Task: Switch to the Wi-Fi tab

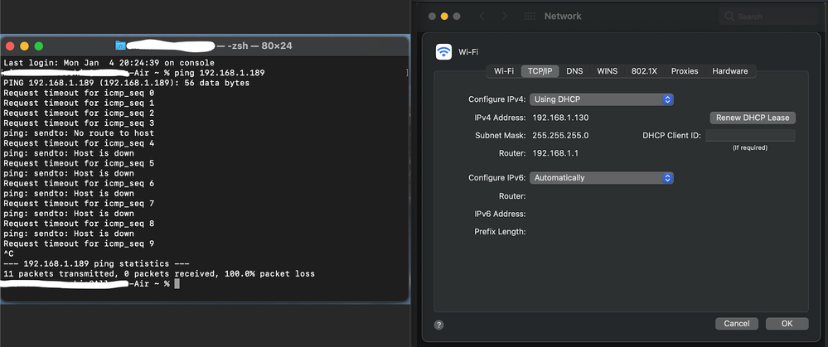Action: pos(504,71)
